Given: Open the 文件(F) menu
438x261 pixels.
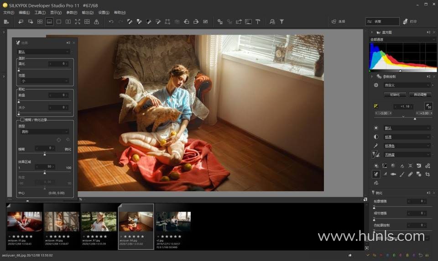Looking at the screenshot, I should (9, 12).
